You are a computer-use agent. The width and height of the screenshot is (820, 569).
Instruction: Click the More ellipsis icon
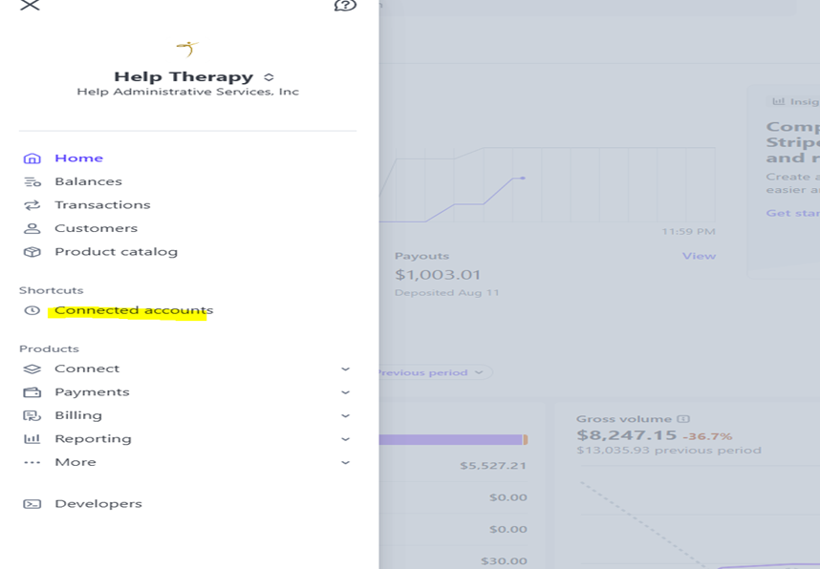point(32,462)
